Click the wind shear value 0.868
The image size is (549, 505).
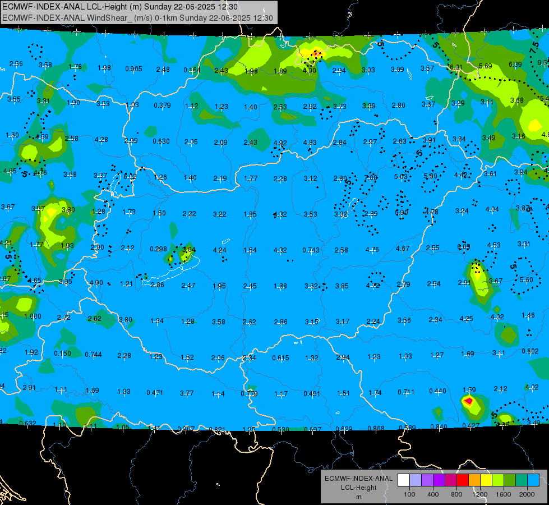point(376,428)
